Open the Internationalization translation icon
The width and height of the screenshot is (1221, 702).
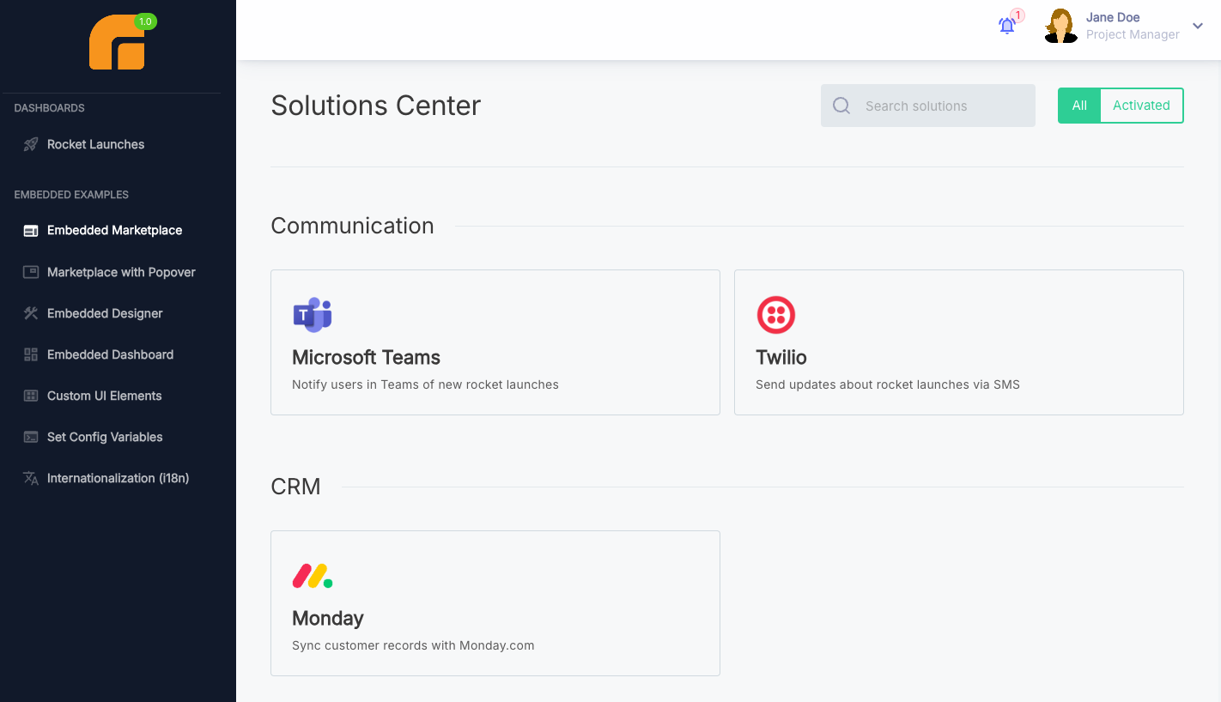tap(28, 478)
